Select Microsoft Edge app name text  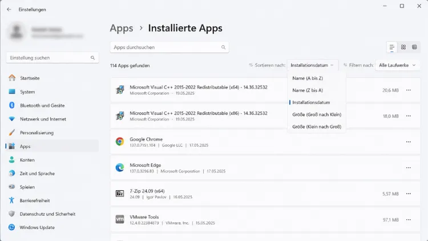tap(145, 165)
